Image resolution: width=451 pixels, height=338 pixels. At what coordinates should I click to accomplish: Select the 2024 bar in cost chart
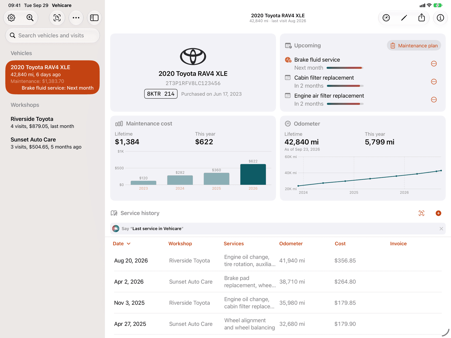[180, 180]
